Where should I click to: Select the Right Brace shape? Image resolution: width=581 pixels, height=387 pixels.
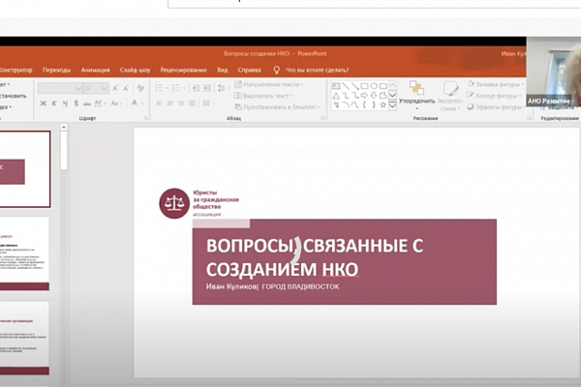(x=374, y=105)
